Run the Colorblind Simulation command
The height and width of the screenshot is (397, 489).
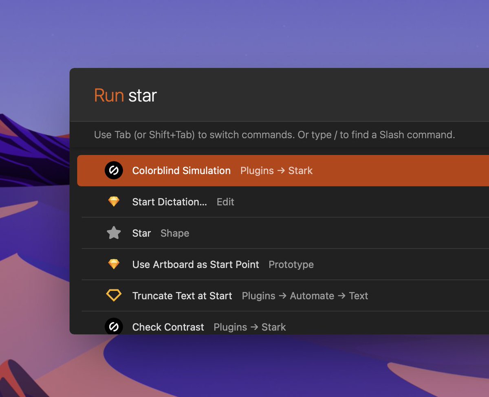tap(283, 171)
